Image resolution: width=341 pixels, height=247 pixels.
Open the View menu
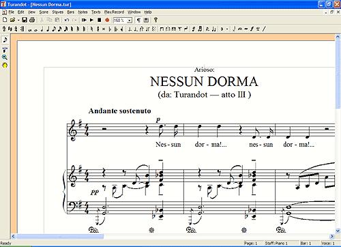(x=31, y=12)
